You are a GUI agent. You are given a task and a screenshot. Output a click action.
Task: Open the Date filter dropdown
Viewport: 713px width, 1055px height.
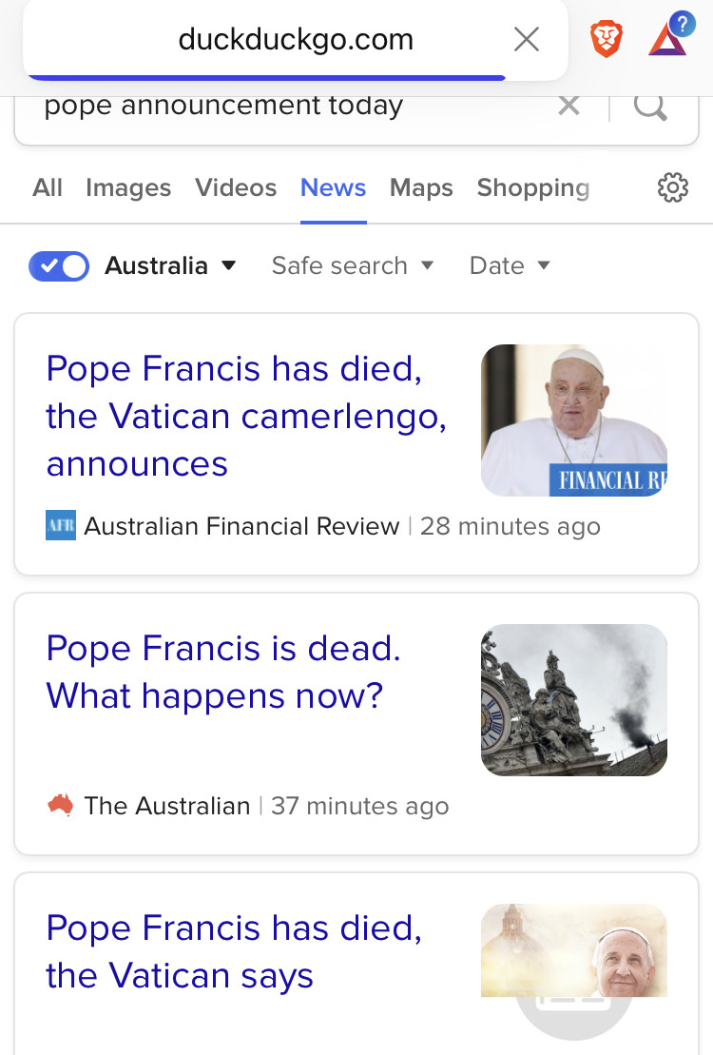point(510,265)
